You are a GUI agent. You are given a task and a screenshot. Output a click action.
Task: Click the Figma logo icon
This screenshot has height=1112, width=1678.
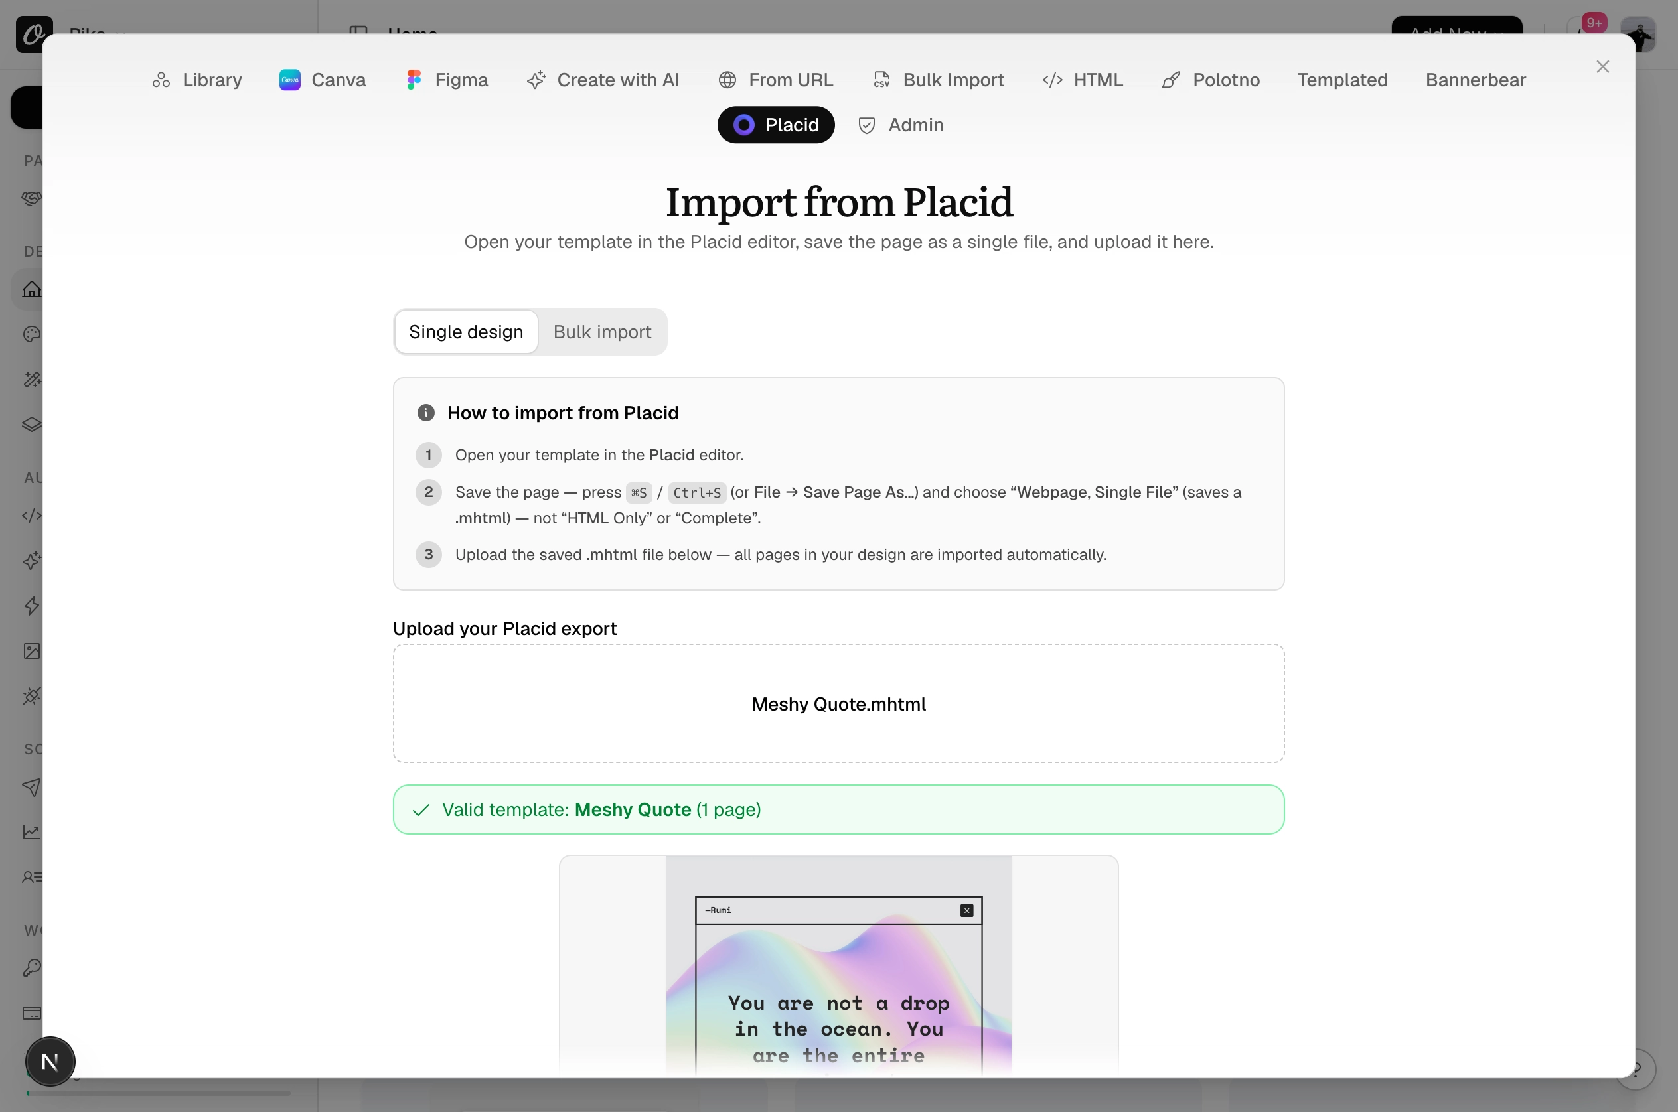click(414, 80)
